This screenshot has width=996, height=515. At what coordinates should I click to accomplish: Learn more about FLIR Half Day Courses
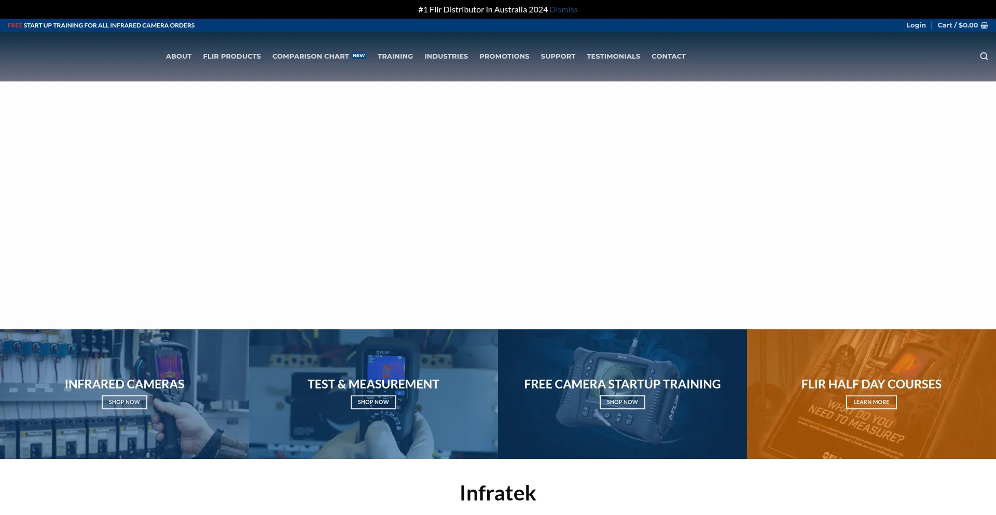(x=871, y=402)
